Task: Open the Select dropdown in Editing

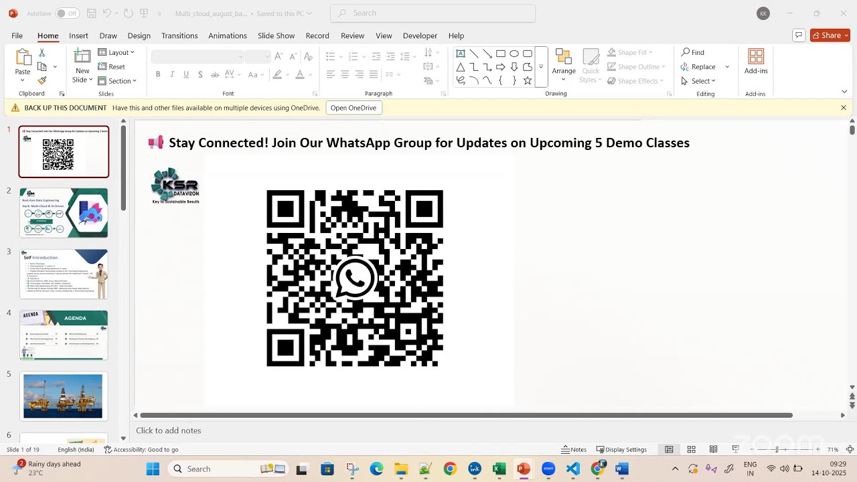Action: pyautogui.click(x=698, y=81)
